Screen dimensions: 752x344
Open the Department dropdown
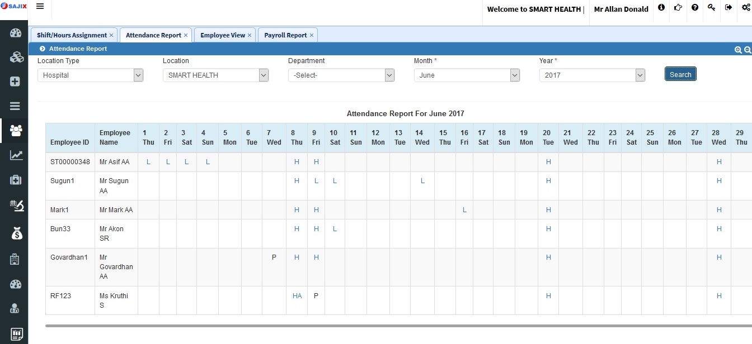341,75
